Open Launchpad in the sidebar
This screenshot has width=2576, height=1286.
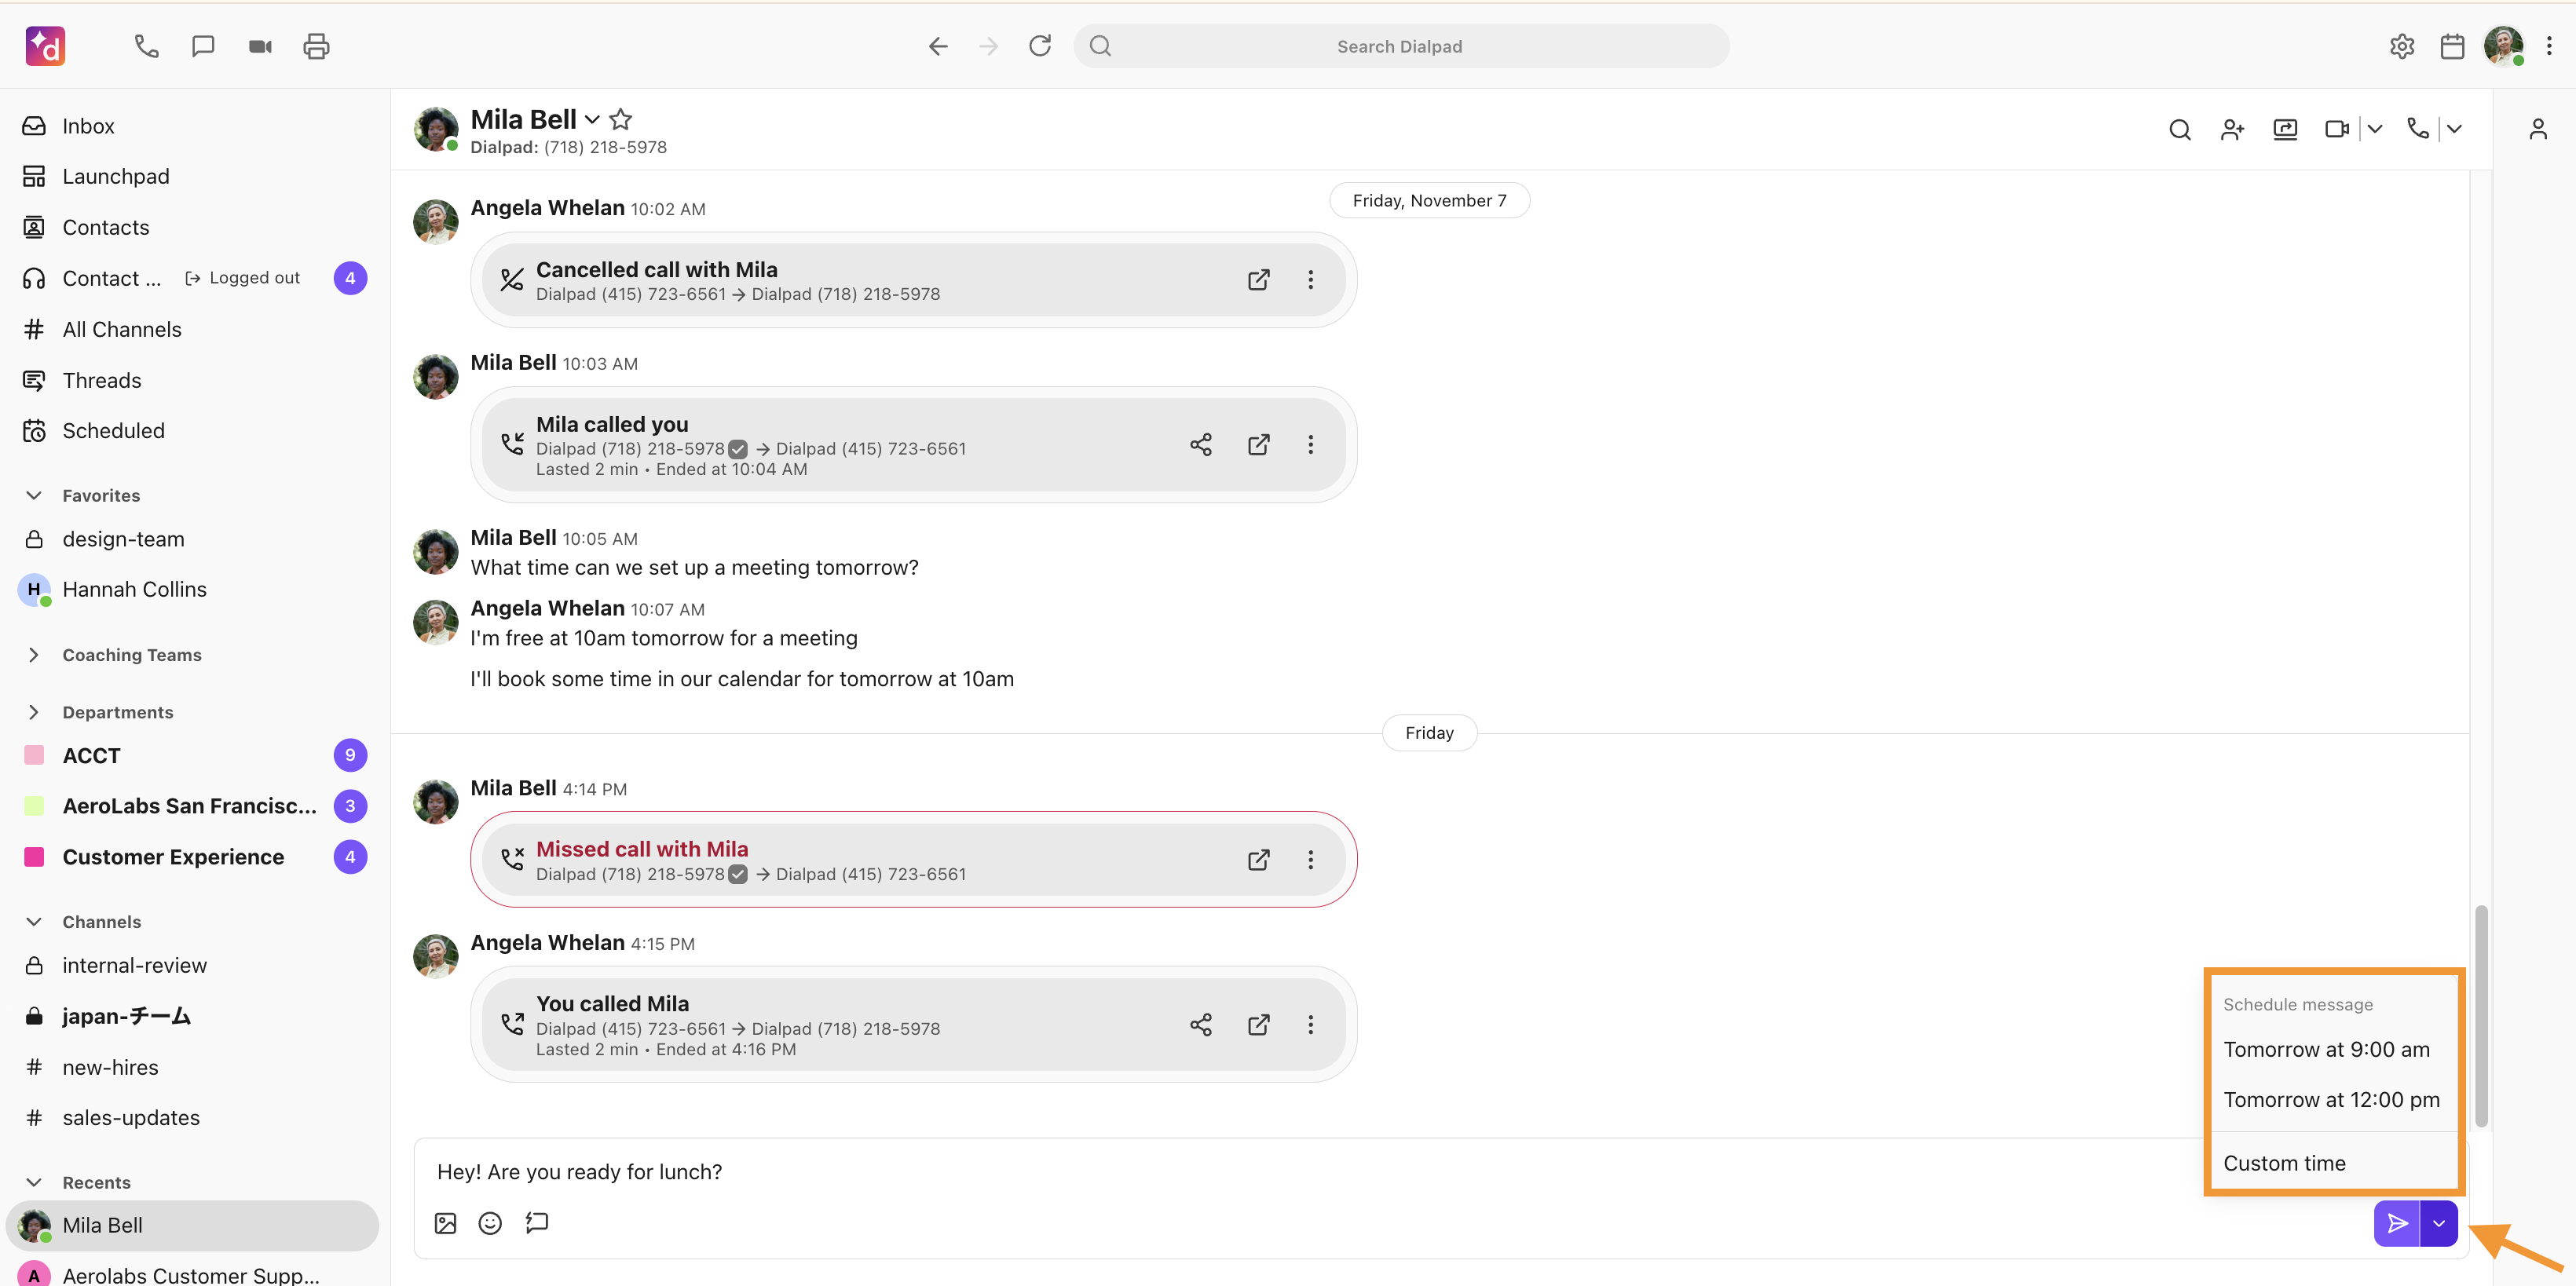tap(193, 176)
